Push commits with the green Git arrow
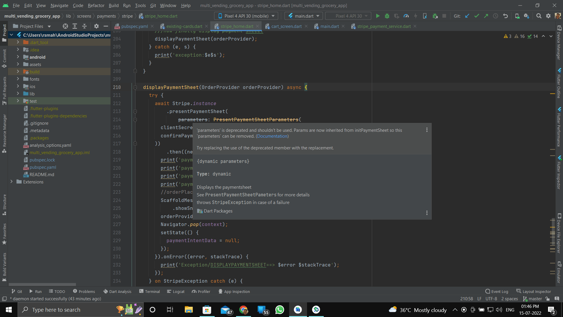 pos(486,16)
